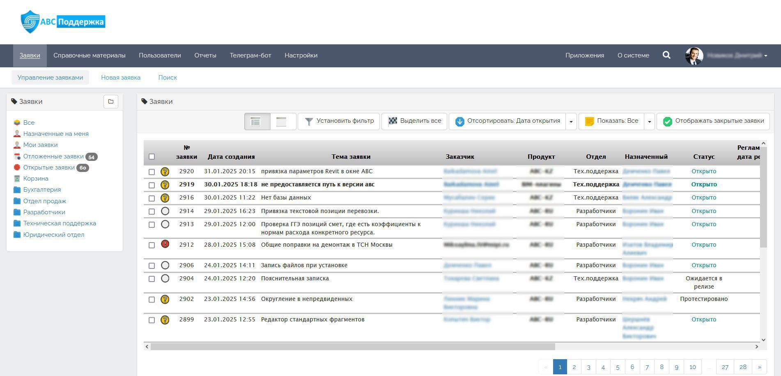Image resolution: width=781 pixels, height=376 pixels.
Task: Open the Отложенные заявки sidebar link
Action: (x=53, y=156)
